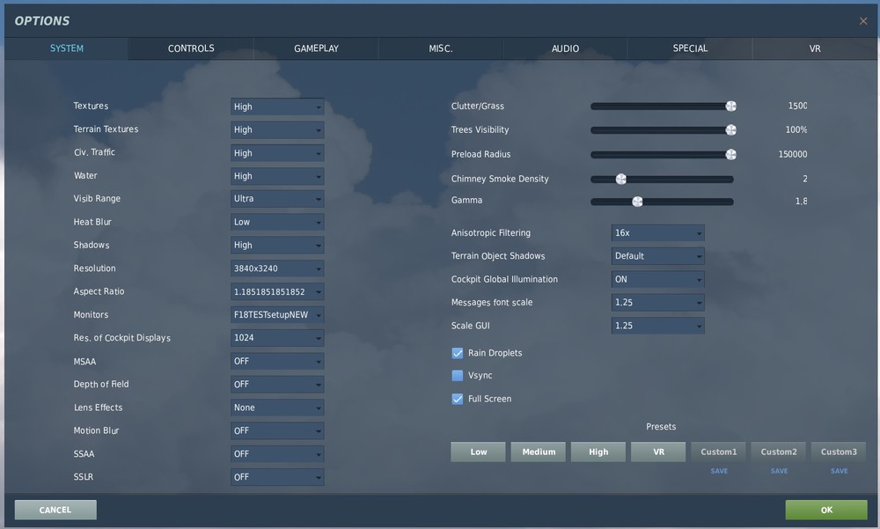
Task: Expand the Lens Effects dropdown
Action: (277, 408)
